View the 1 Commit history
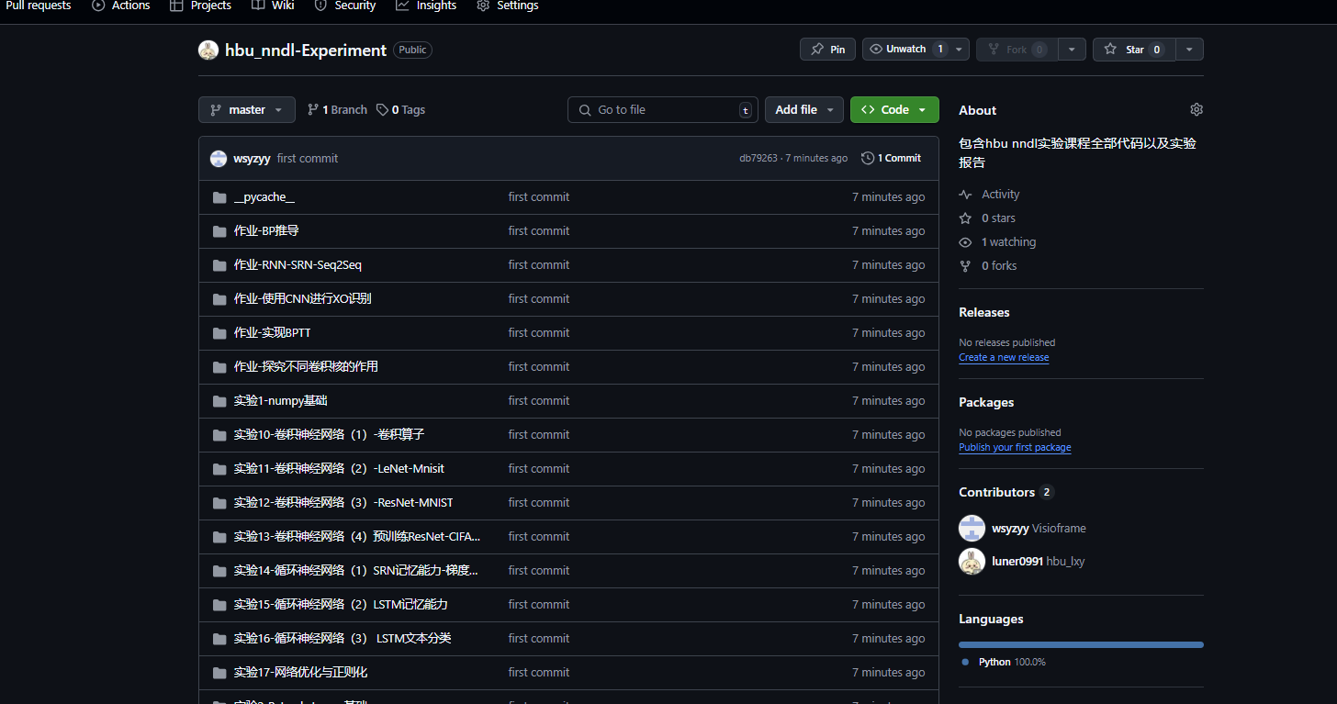Viewport: 1337px width, 704px height. pos(891,158)
